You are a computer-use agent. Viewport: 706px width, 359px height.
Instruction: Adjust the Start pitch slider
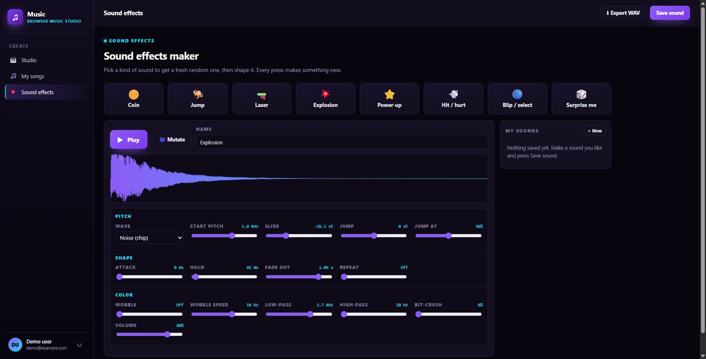(224, 236)
